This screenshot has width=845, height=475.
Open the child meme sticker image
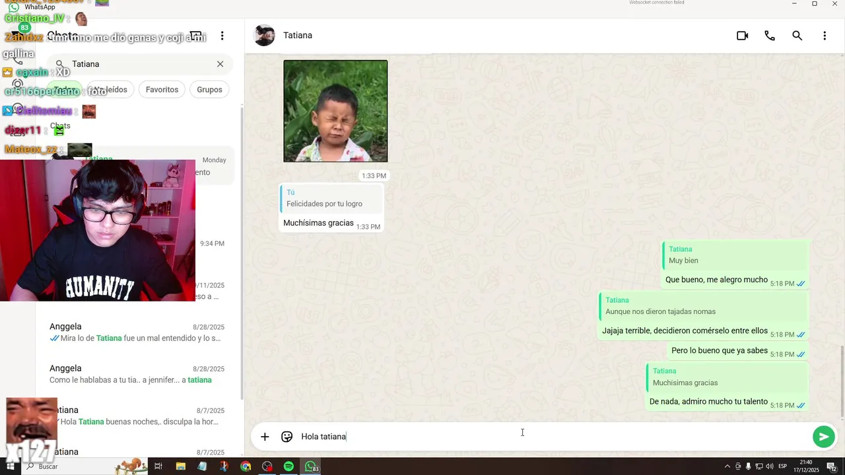(x=335, y=111)
